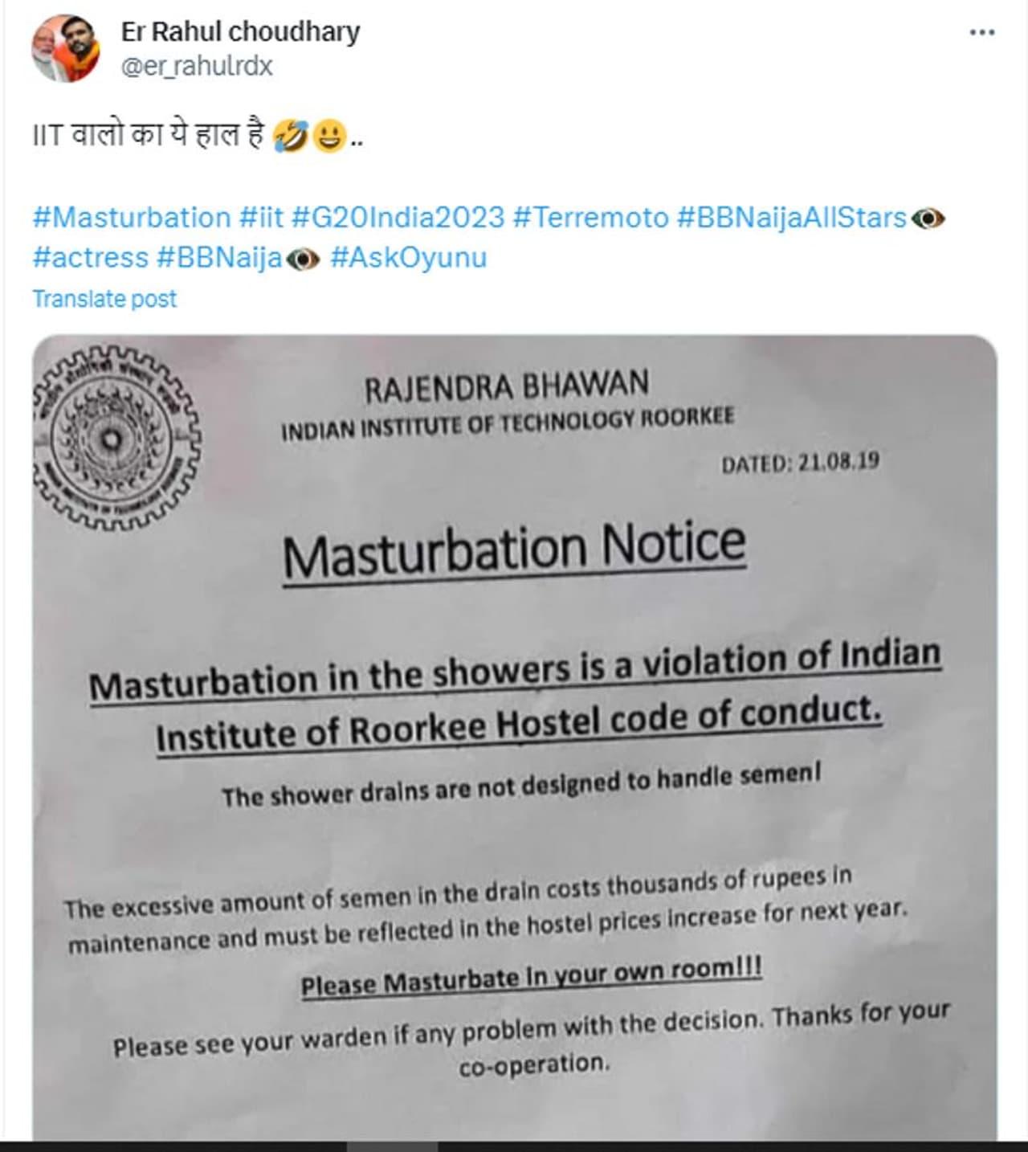This screenshot has width=1028, height=1152.
Task: Open the #BBNaija hashtag on second line
Action: (x=220, y=258)
